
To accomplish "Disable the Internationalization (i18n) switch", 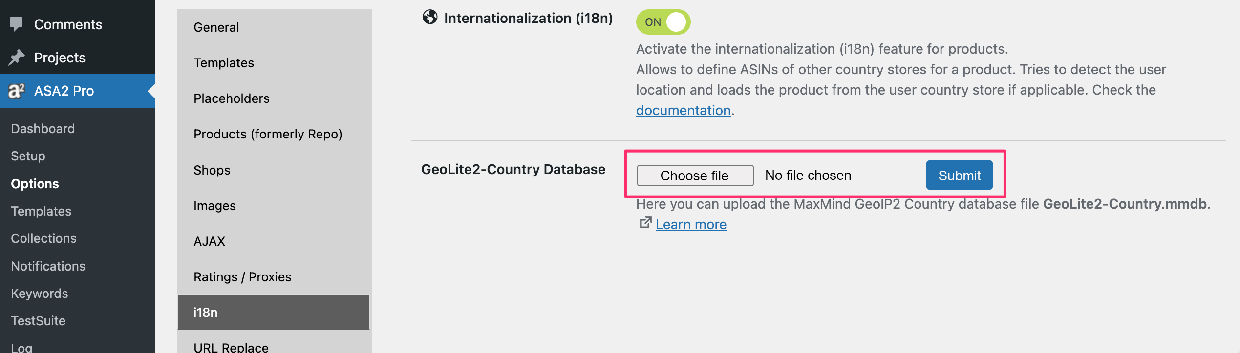I will (663, 21).
